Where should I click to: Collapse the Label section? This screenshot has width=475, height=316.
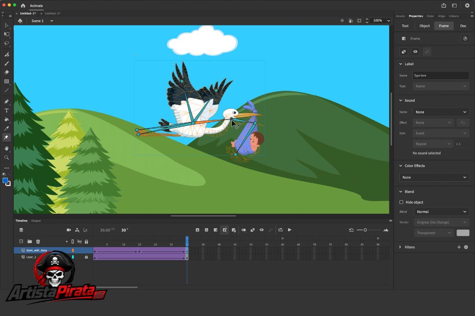401,64
